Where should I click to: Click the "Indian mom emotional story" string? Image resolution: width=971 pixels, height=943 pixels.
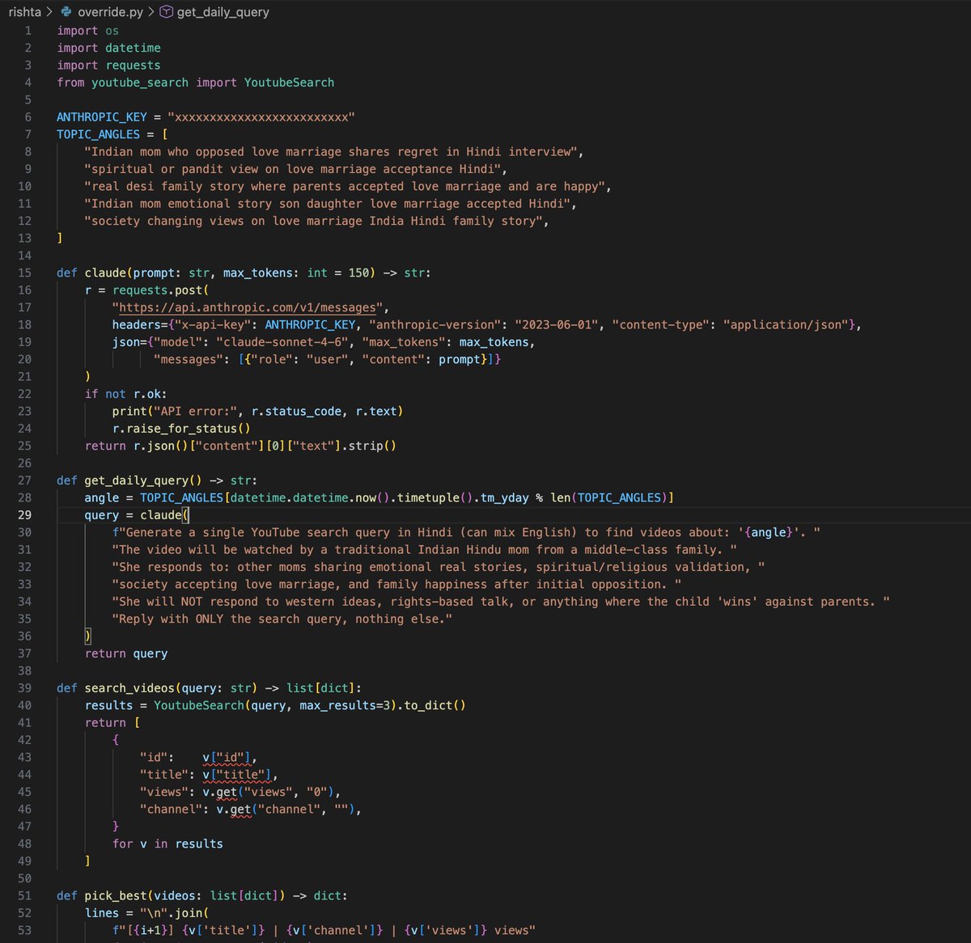pos(328,204)
